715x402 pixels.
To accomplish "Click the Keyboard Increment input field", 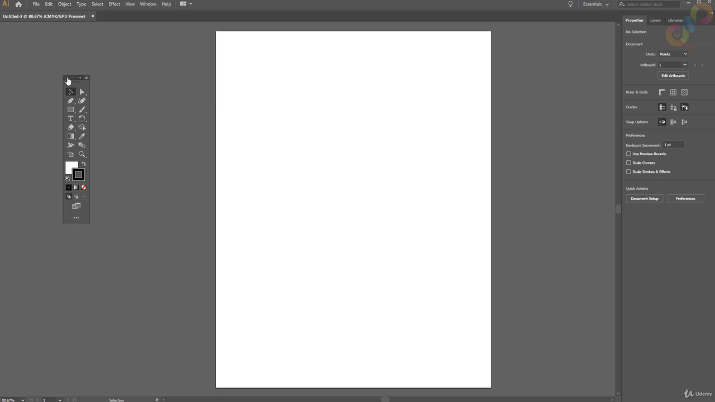I will [x=673, y=145].
